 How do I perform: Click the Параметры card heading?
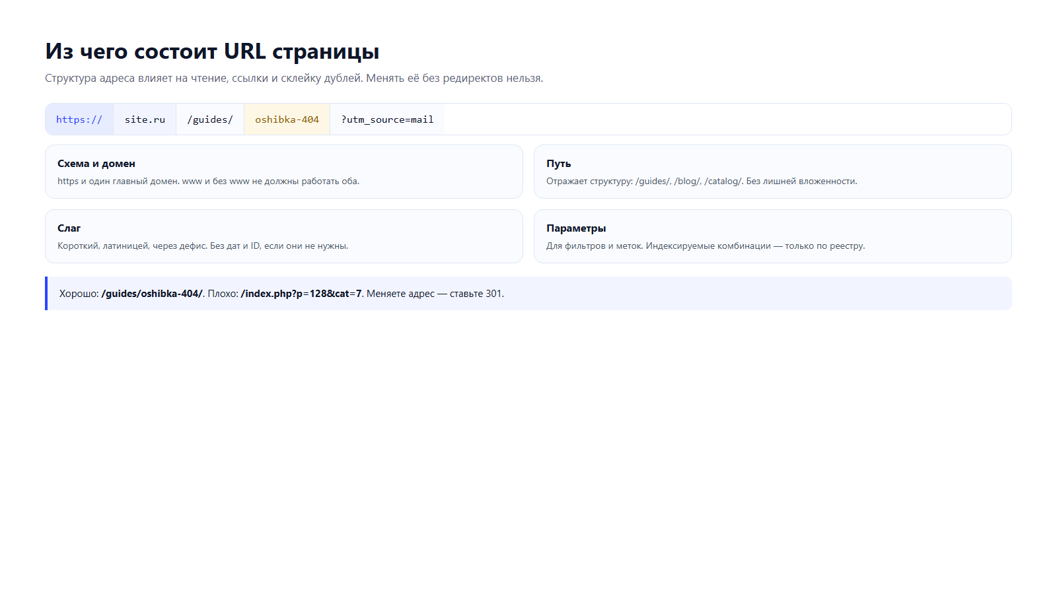pos(576,228)
